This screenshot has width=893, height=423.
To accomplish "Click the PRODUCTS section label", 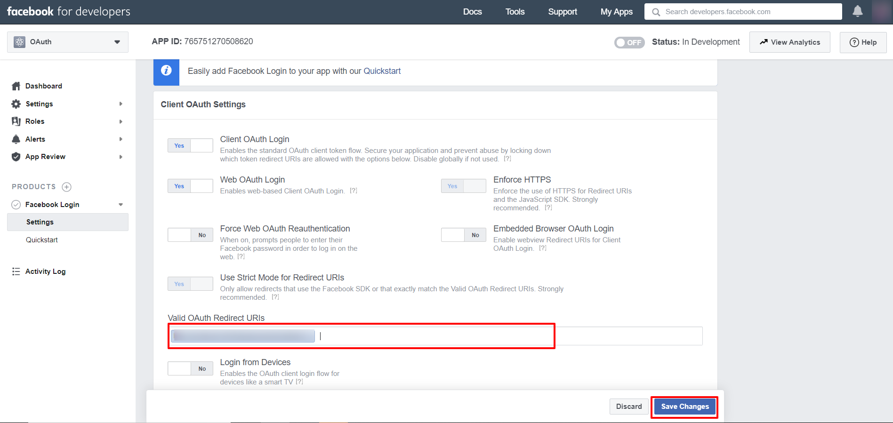I will (34, 187).
